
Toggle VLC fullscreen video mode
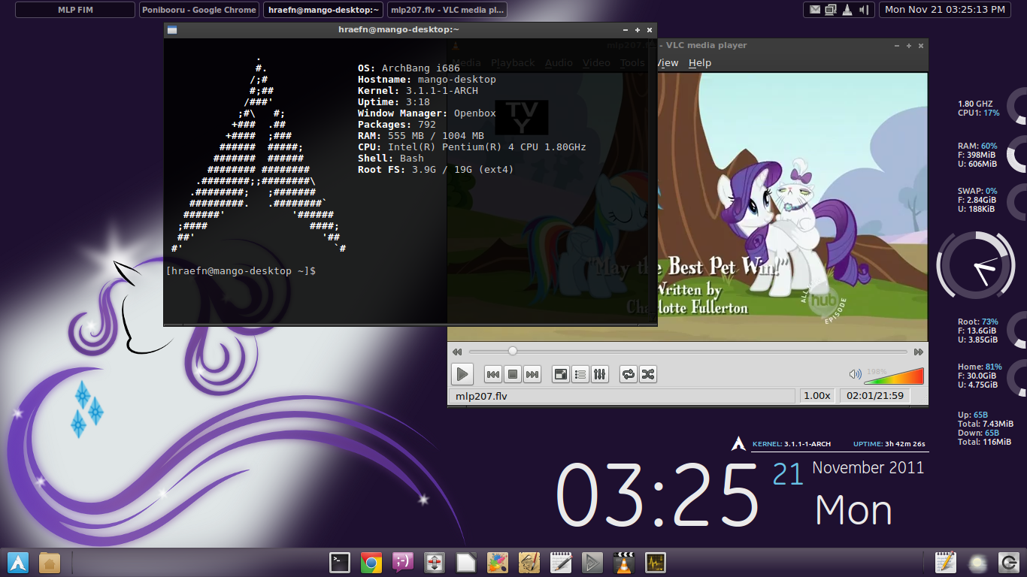pos(560,374)
